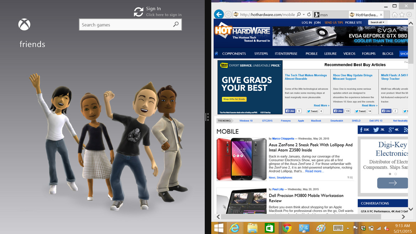
Task: Click the muted volume tray icon
Action: (x=386, y=228)
